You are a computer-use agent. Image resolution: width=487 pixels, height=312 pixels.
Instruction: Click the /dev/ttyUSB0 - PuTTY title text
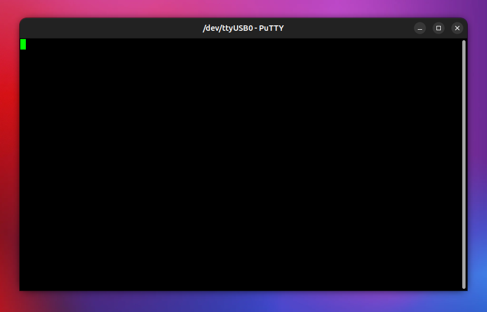[x=243, y=28]
